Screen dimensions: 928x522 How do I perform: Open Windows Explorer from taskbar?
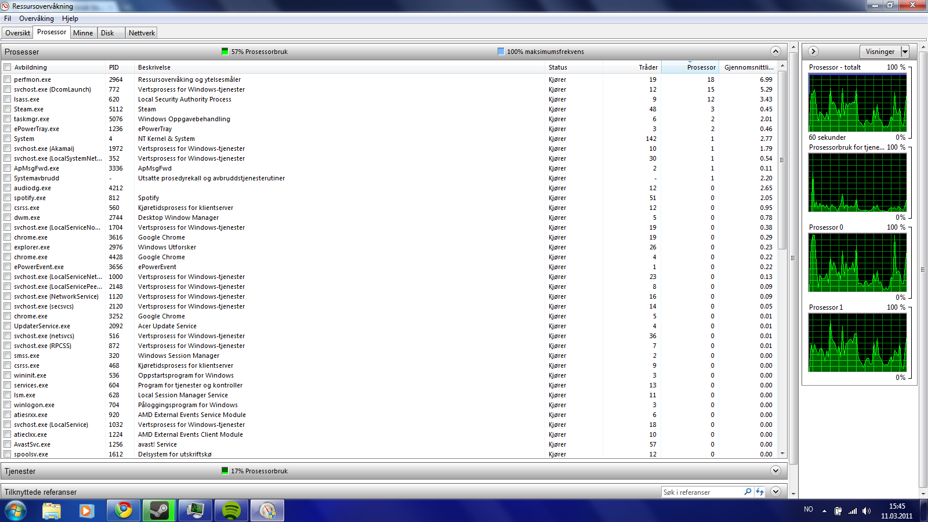pyautogui.click(x=52, y=511)
